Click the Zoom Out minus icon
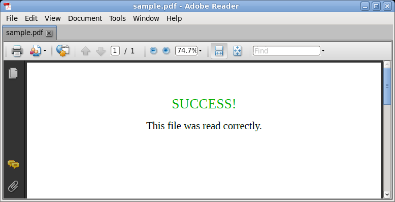The height and width of the screenshot is (202, 395). [x=153, y=51]
